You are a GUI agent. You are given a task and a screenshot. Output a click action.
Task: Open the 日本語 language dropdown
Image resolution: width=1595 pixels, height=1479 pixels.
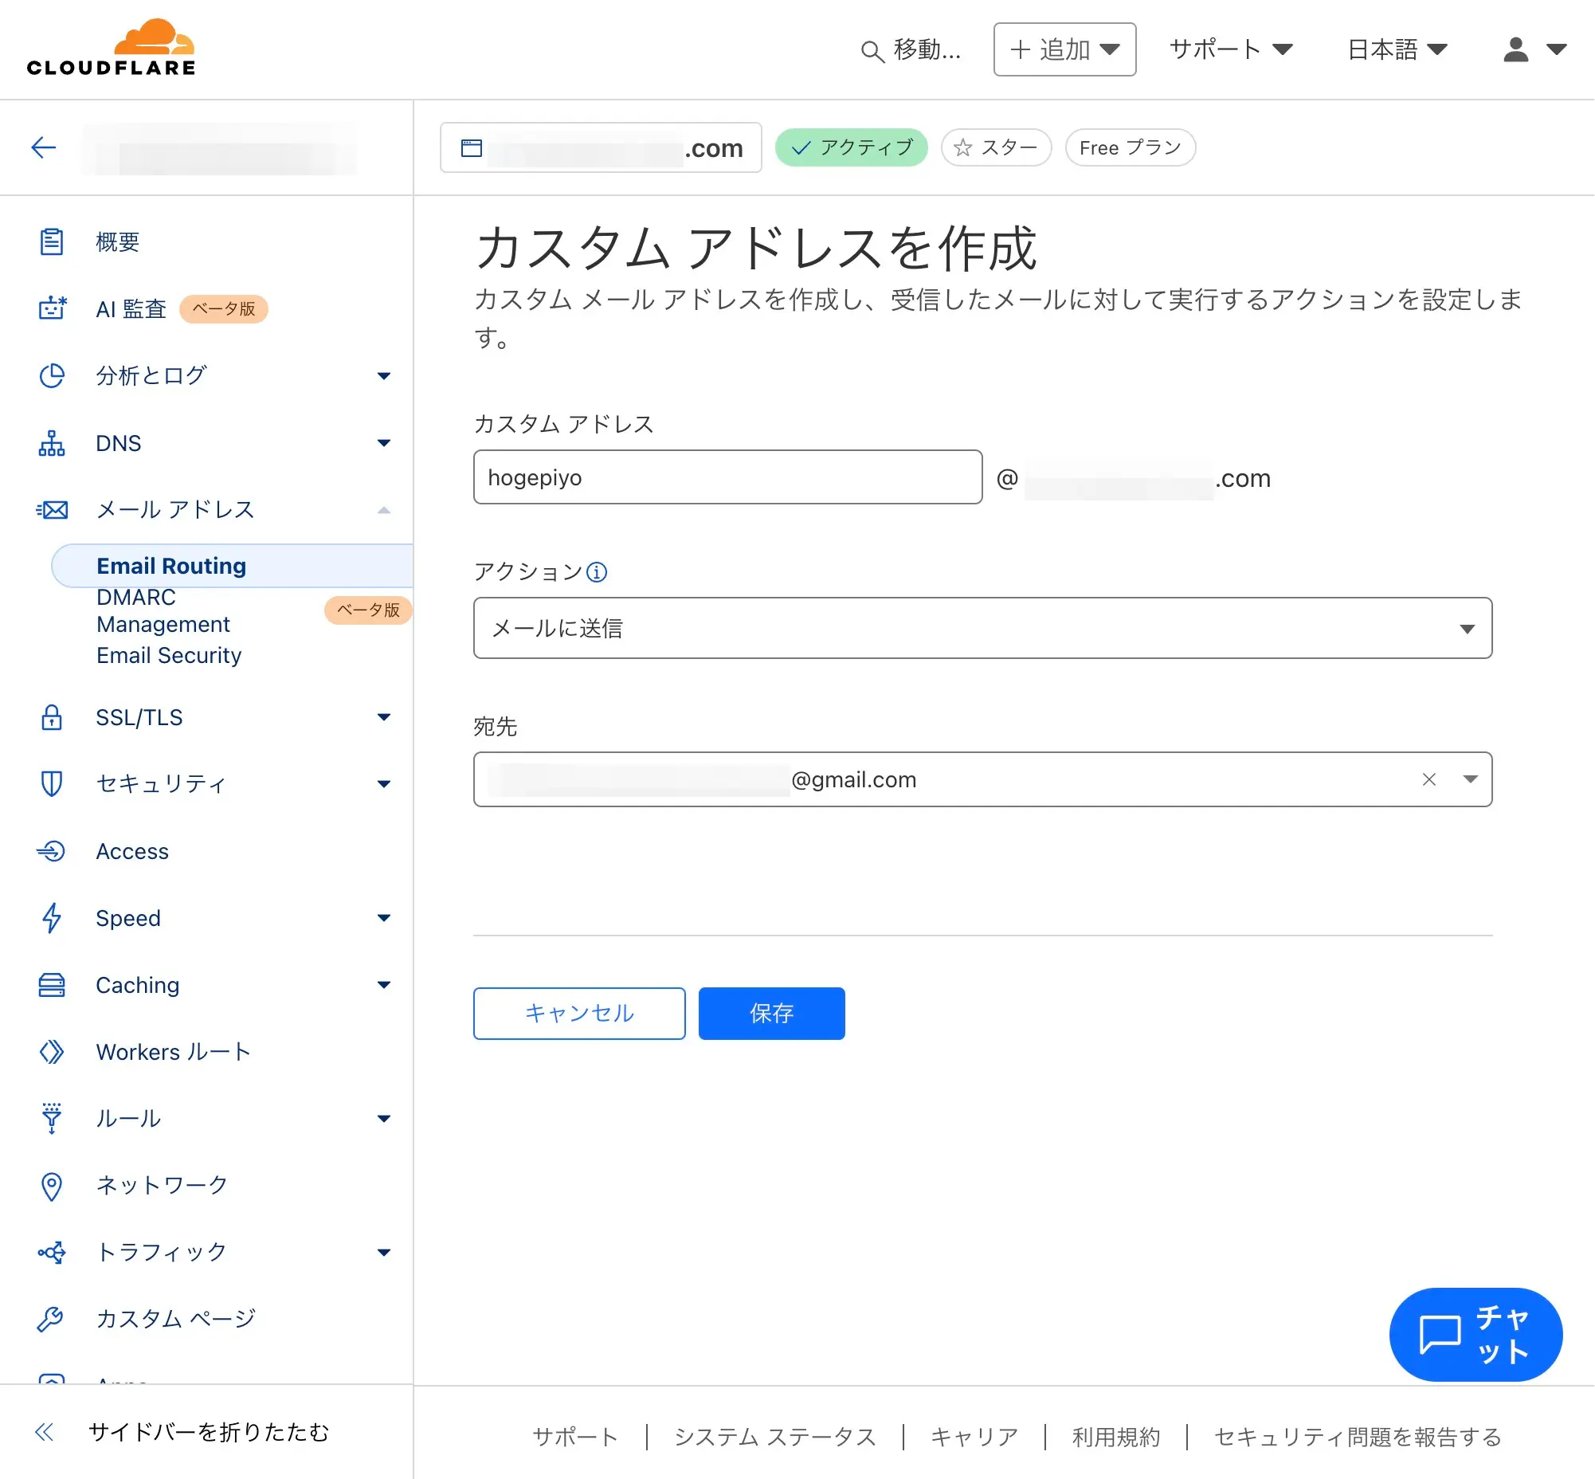[x=1397, y=49]
